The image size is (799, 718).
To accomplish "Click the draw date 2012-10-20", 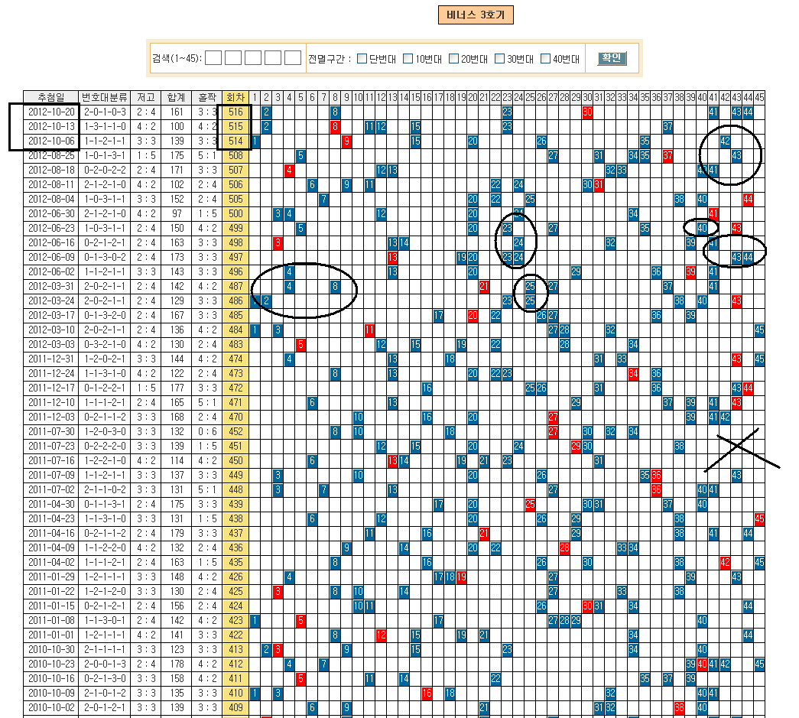I will 50,112.
